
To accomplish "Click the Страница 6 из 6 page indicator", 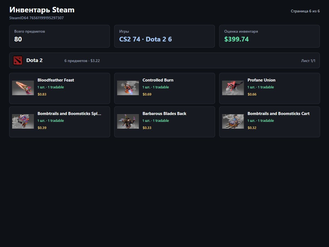I will pos(305,11).
